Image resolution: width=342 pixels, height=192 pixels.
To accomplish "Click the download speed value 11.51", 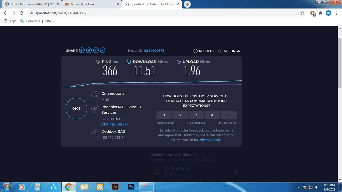I will click(x=144, y=71).
